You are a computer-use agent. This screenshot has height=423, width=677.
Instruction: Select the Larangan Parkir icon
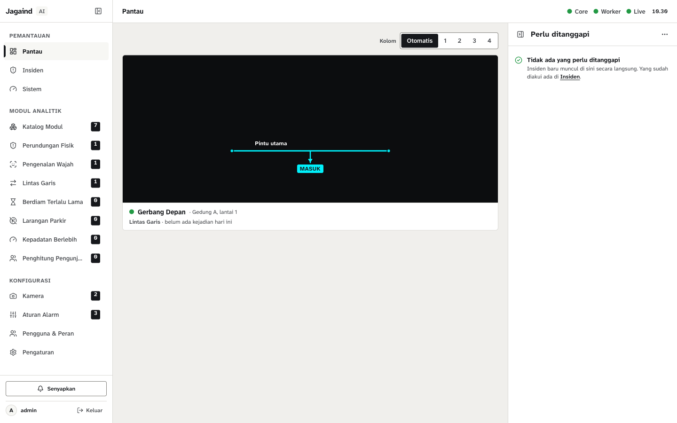13,220
